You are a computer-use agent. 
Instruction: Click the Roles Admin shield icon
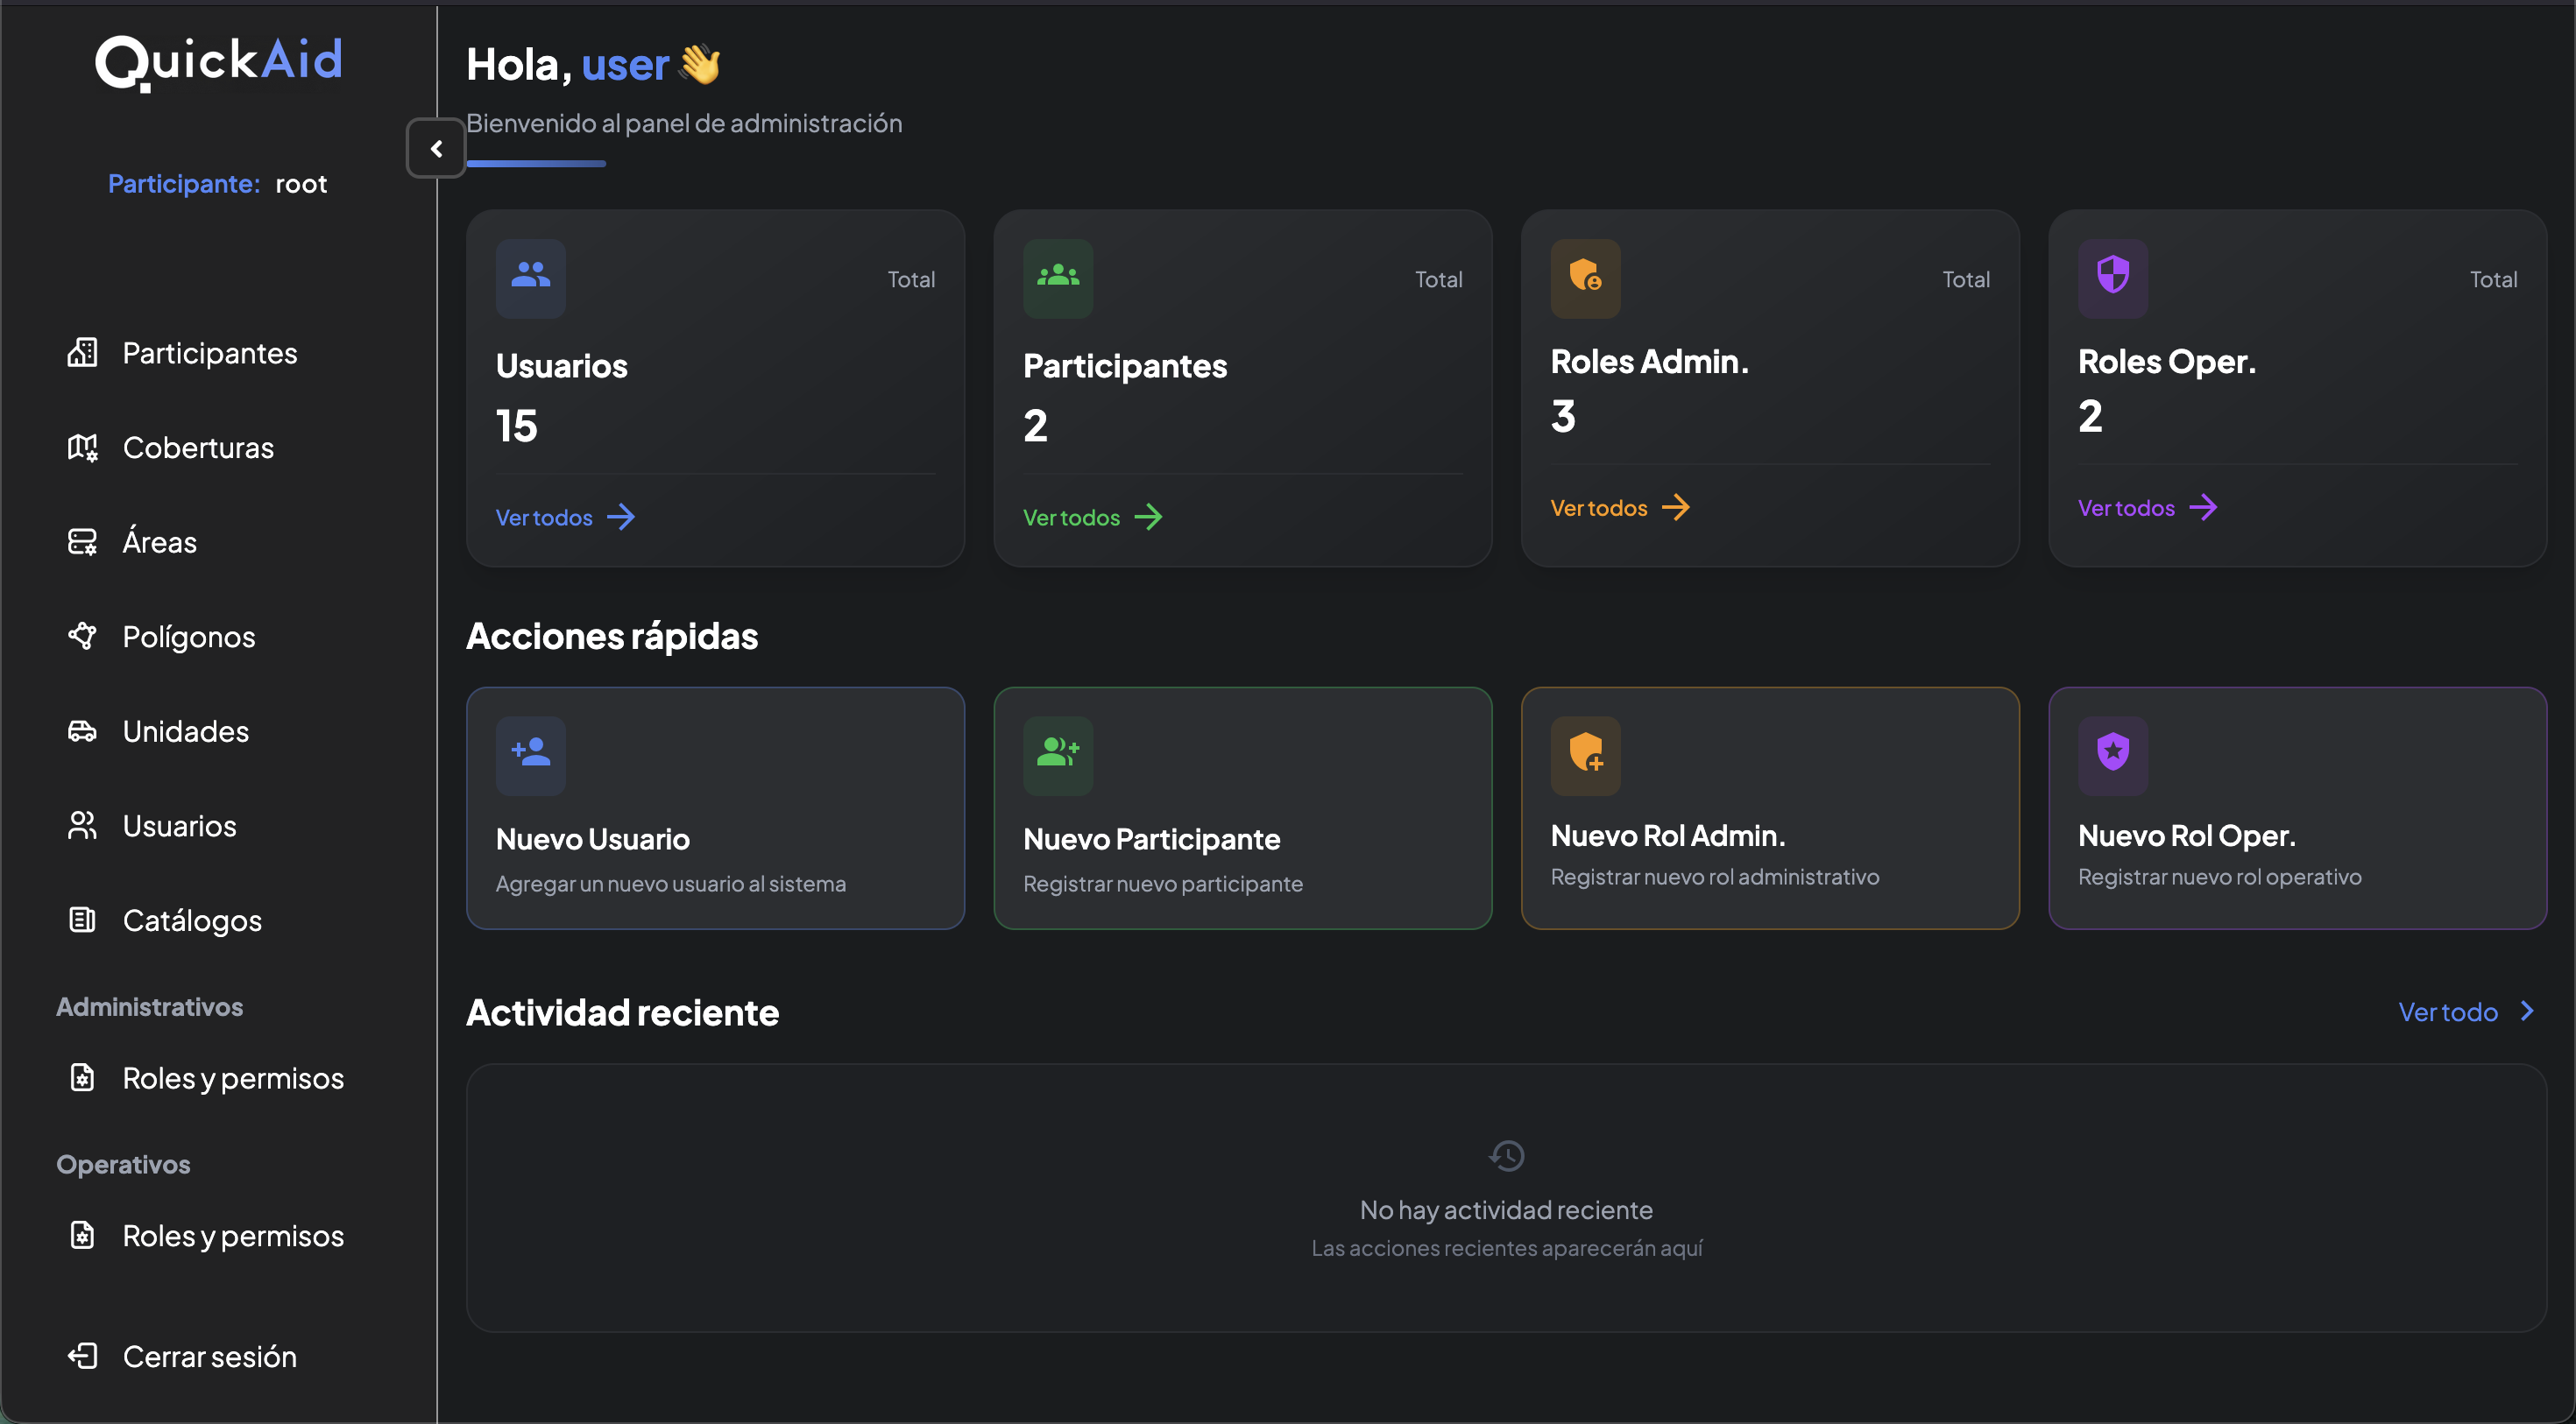tap(1585, 278)
